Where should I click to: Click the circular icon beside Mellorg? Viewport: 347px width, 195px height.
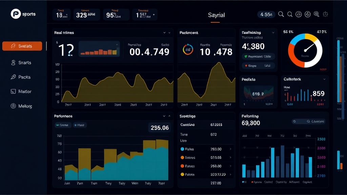pyautogui.click(x=13, y=106)
